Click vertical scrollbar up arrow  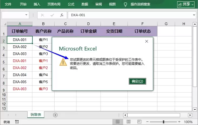(x=195, y=24)
